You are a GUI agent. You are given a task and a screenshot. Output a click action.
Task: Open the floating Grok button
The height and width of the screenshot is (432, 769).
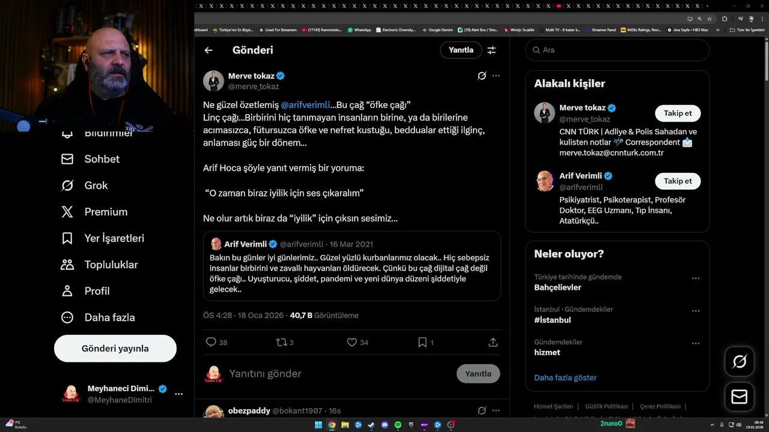tap(740, 361)
